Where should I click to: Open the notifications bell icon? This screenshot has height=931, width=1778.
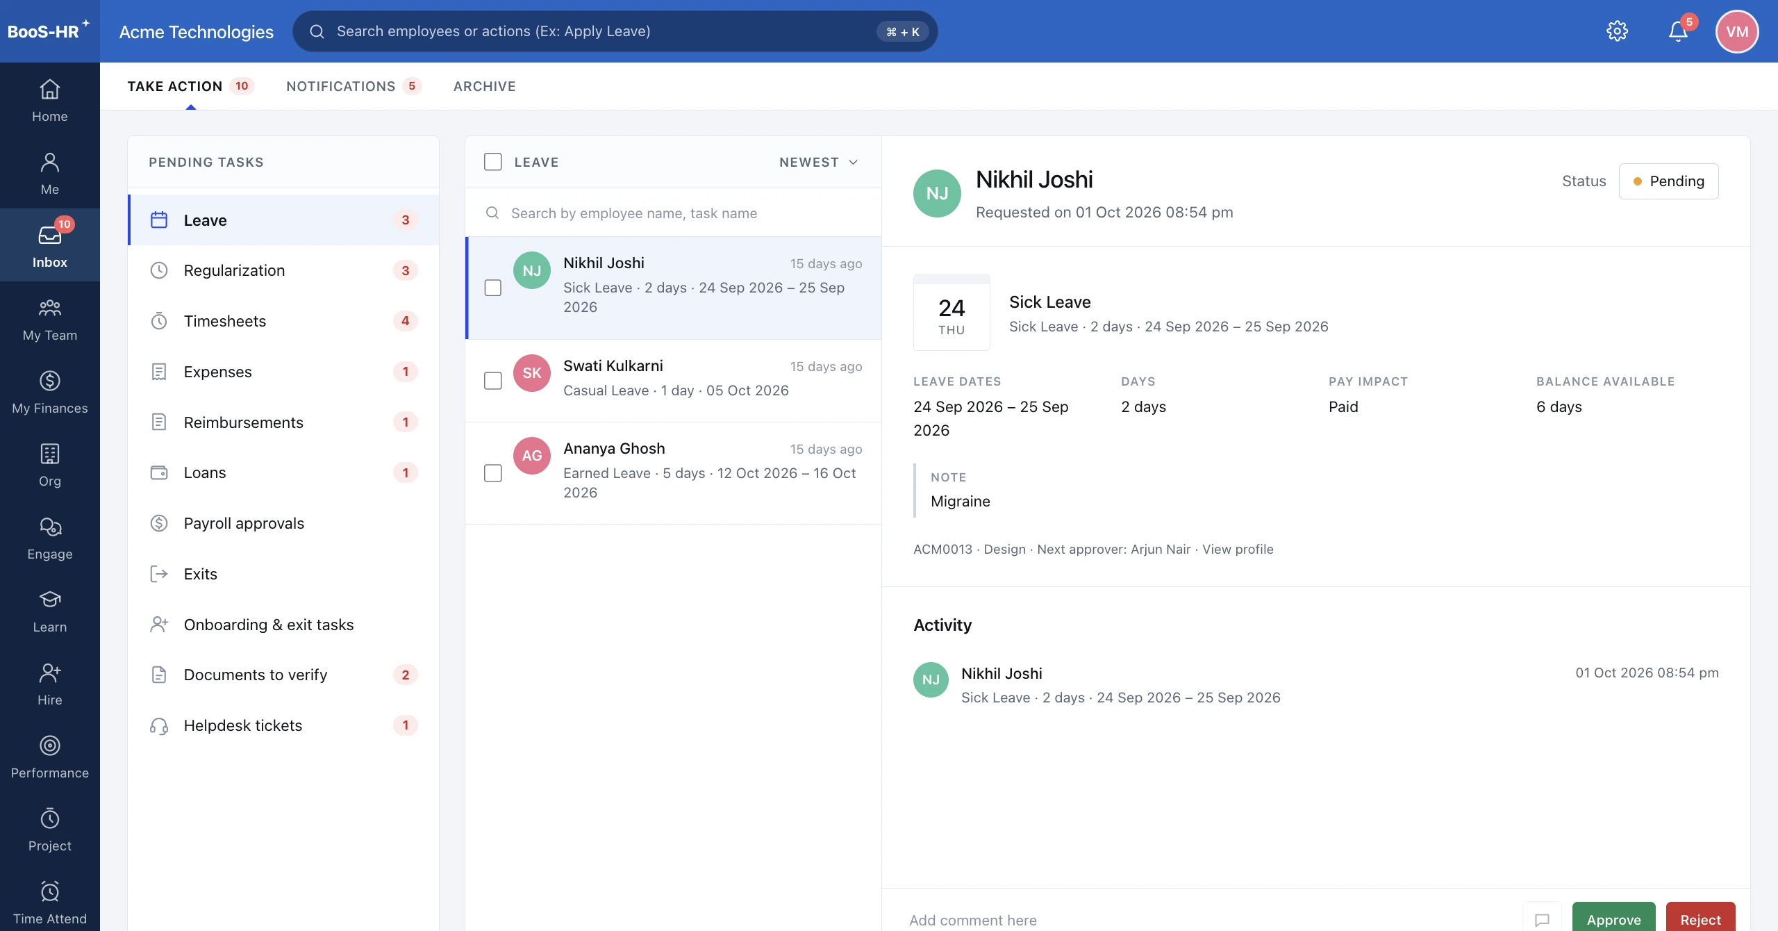click(1678, 31)
